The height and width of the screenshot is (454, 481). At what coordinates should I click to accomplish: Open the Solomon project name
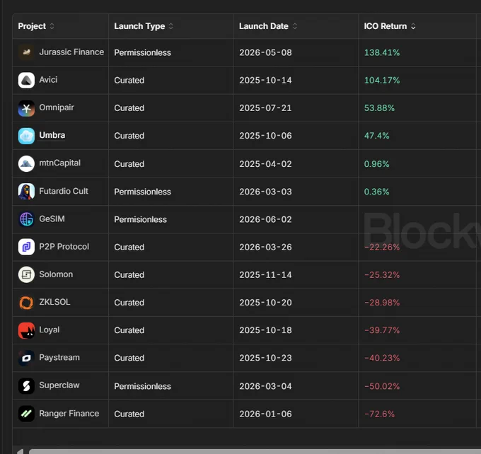[x=56, y=274]
